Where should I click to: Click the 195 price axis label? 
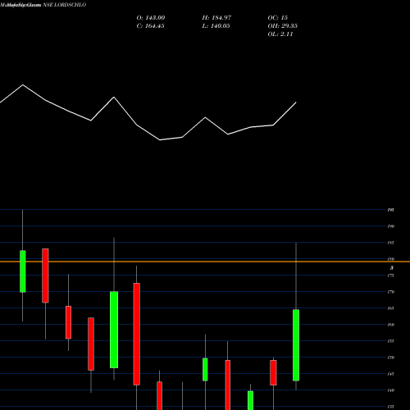coord(391,210)
